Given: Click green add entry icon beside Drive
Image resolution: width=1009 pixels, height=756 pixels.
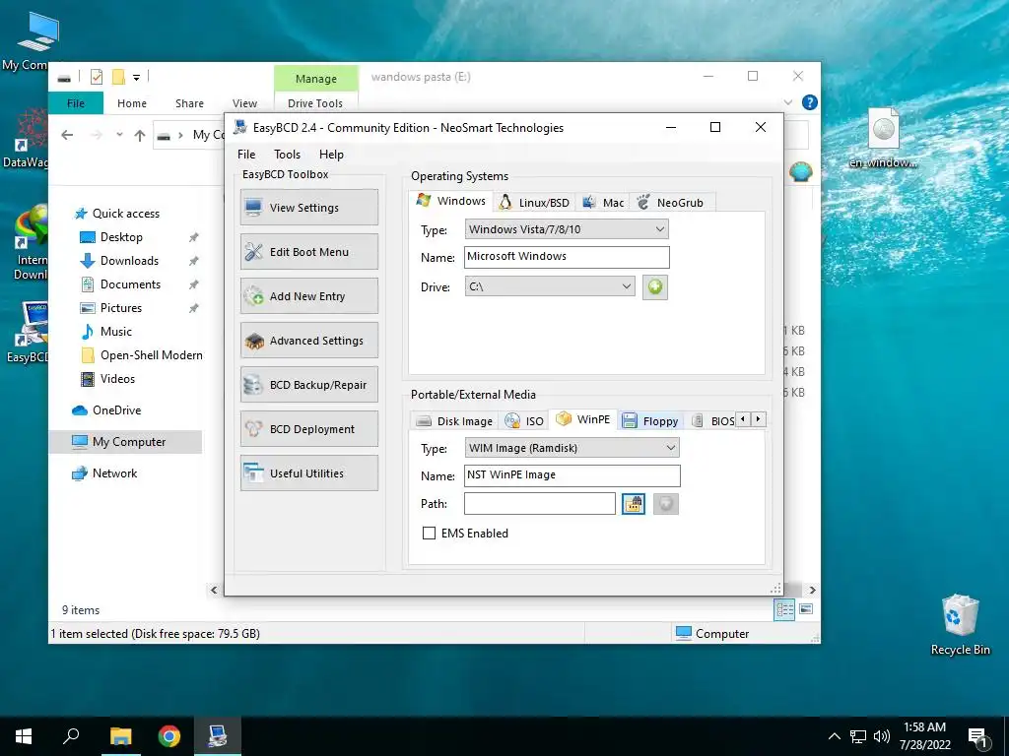Looking at the screenshot, I should (655, 286).
